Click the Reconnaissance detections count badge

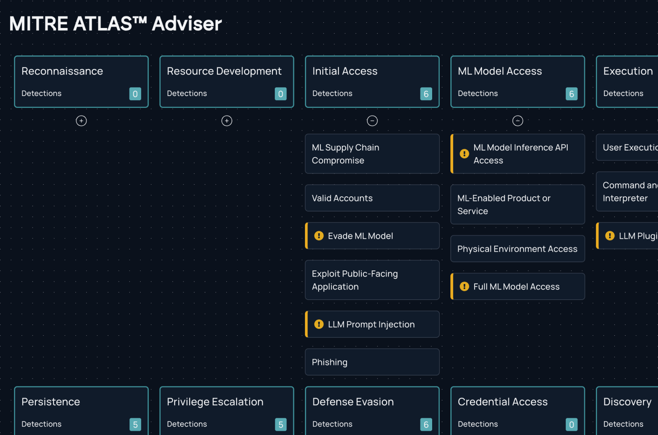[x=135, y=94]
